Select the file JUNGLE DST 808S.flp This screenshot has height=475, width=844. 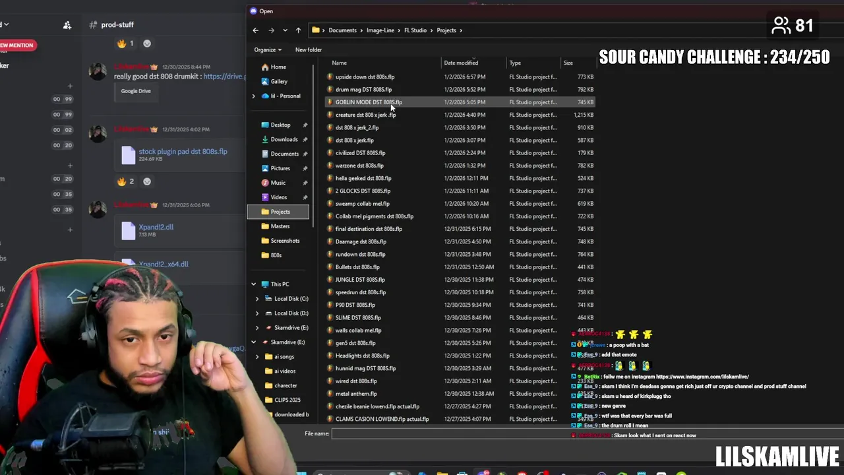(x=360, y=280)
